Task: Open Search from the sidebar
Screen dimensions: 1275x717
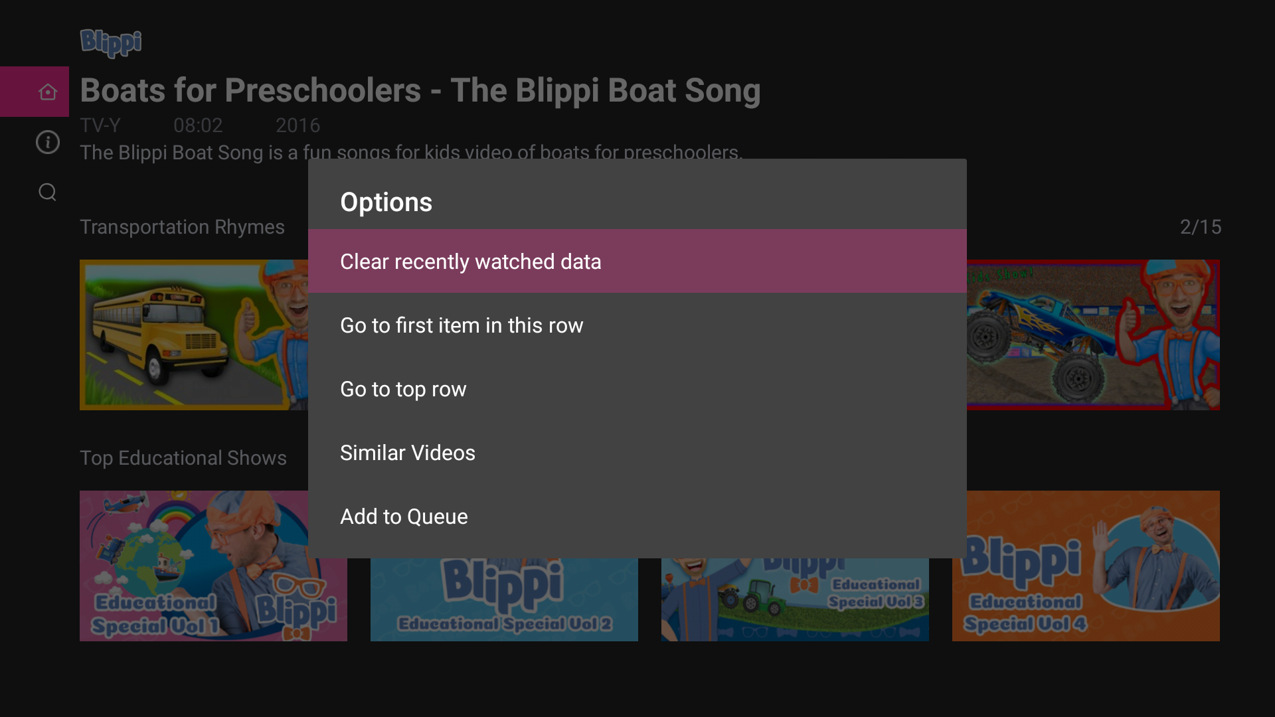Action: pyautogui.click(x=47, y=192)
